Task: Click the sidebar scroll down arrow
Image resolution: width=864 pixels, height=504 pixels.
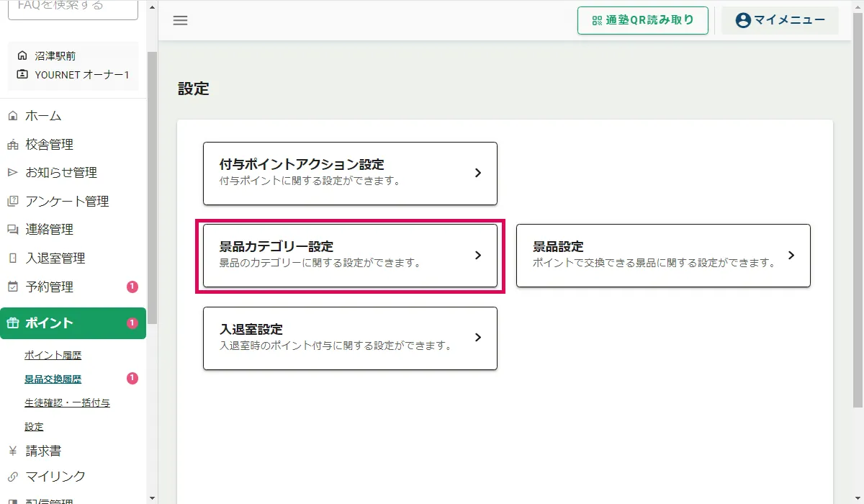Action: tap(152, 498)
